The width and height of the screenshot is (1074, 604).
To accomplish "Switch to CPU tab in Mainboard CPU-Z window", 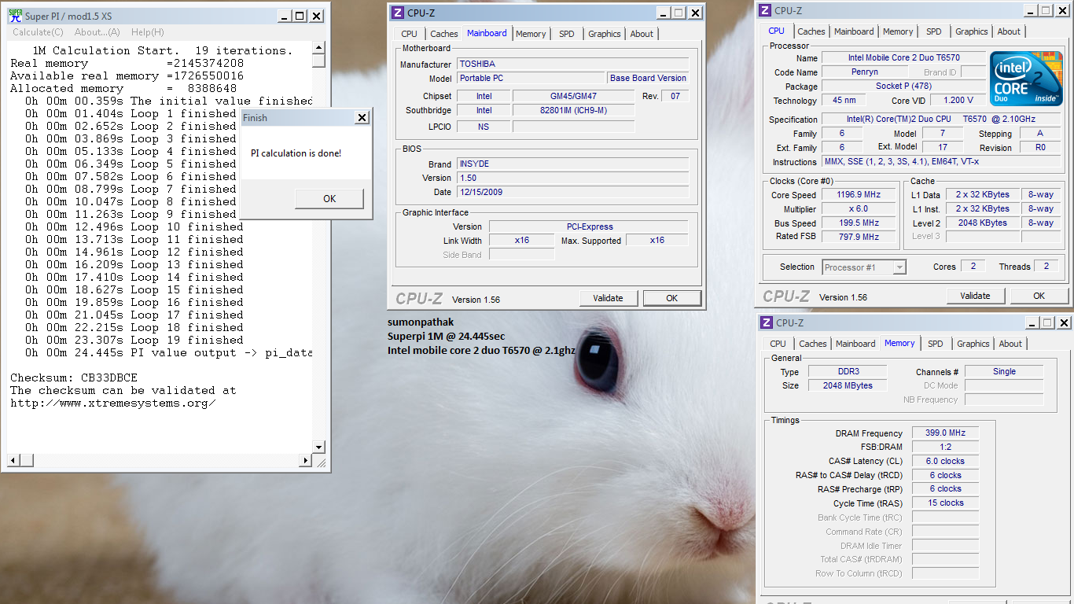I will pyautogui.click(x=409, y=34).
